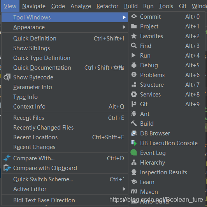Click the Ant spider icon
The image size is (207, 207).
point(134,114)
